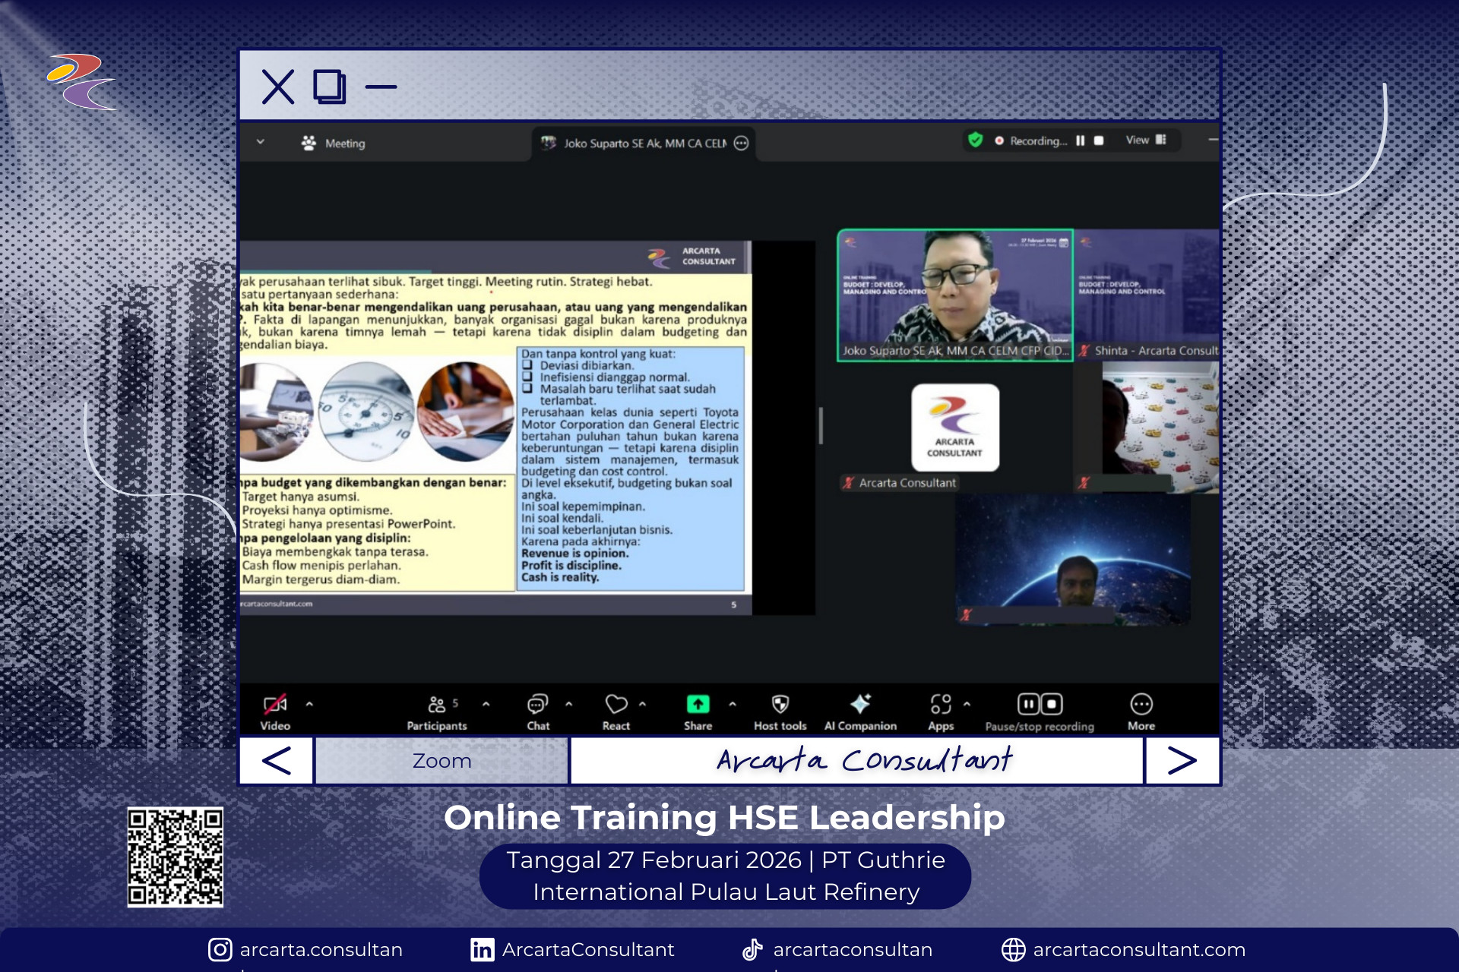The height and width of the screenshot is (972, 1459).
Task: Open Host tools shield icon
Action: 780,705
